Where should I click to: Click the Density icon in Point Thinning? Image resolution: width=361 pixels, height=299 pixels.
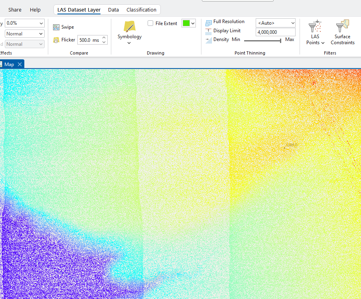(208, 39)
